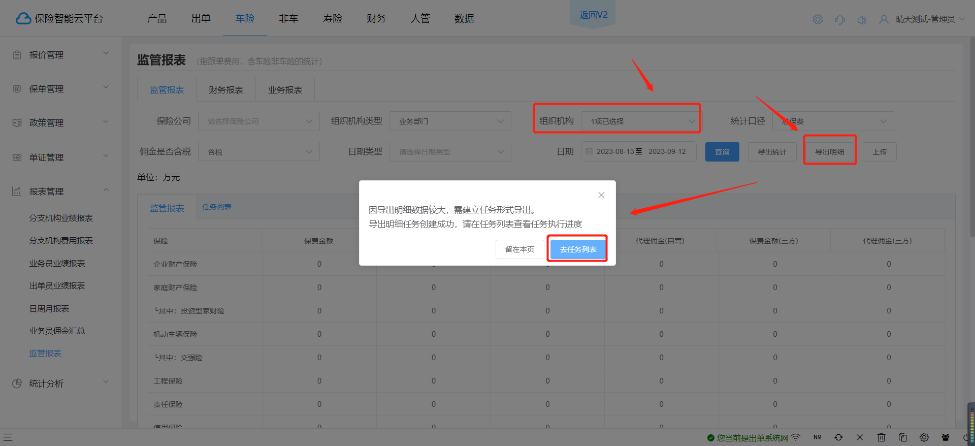This screenshot has height=446, width=975.
Task: Open 出单员业绩报表 in sidebar
Action: tap(57, 286)
